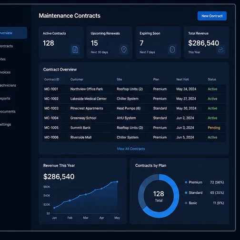Click the Contract ID column header
The height and width of the screenshot is (240, 240).
51,80
